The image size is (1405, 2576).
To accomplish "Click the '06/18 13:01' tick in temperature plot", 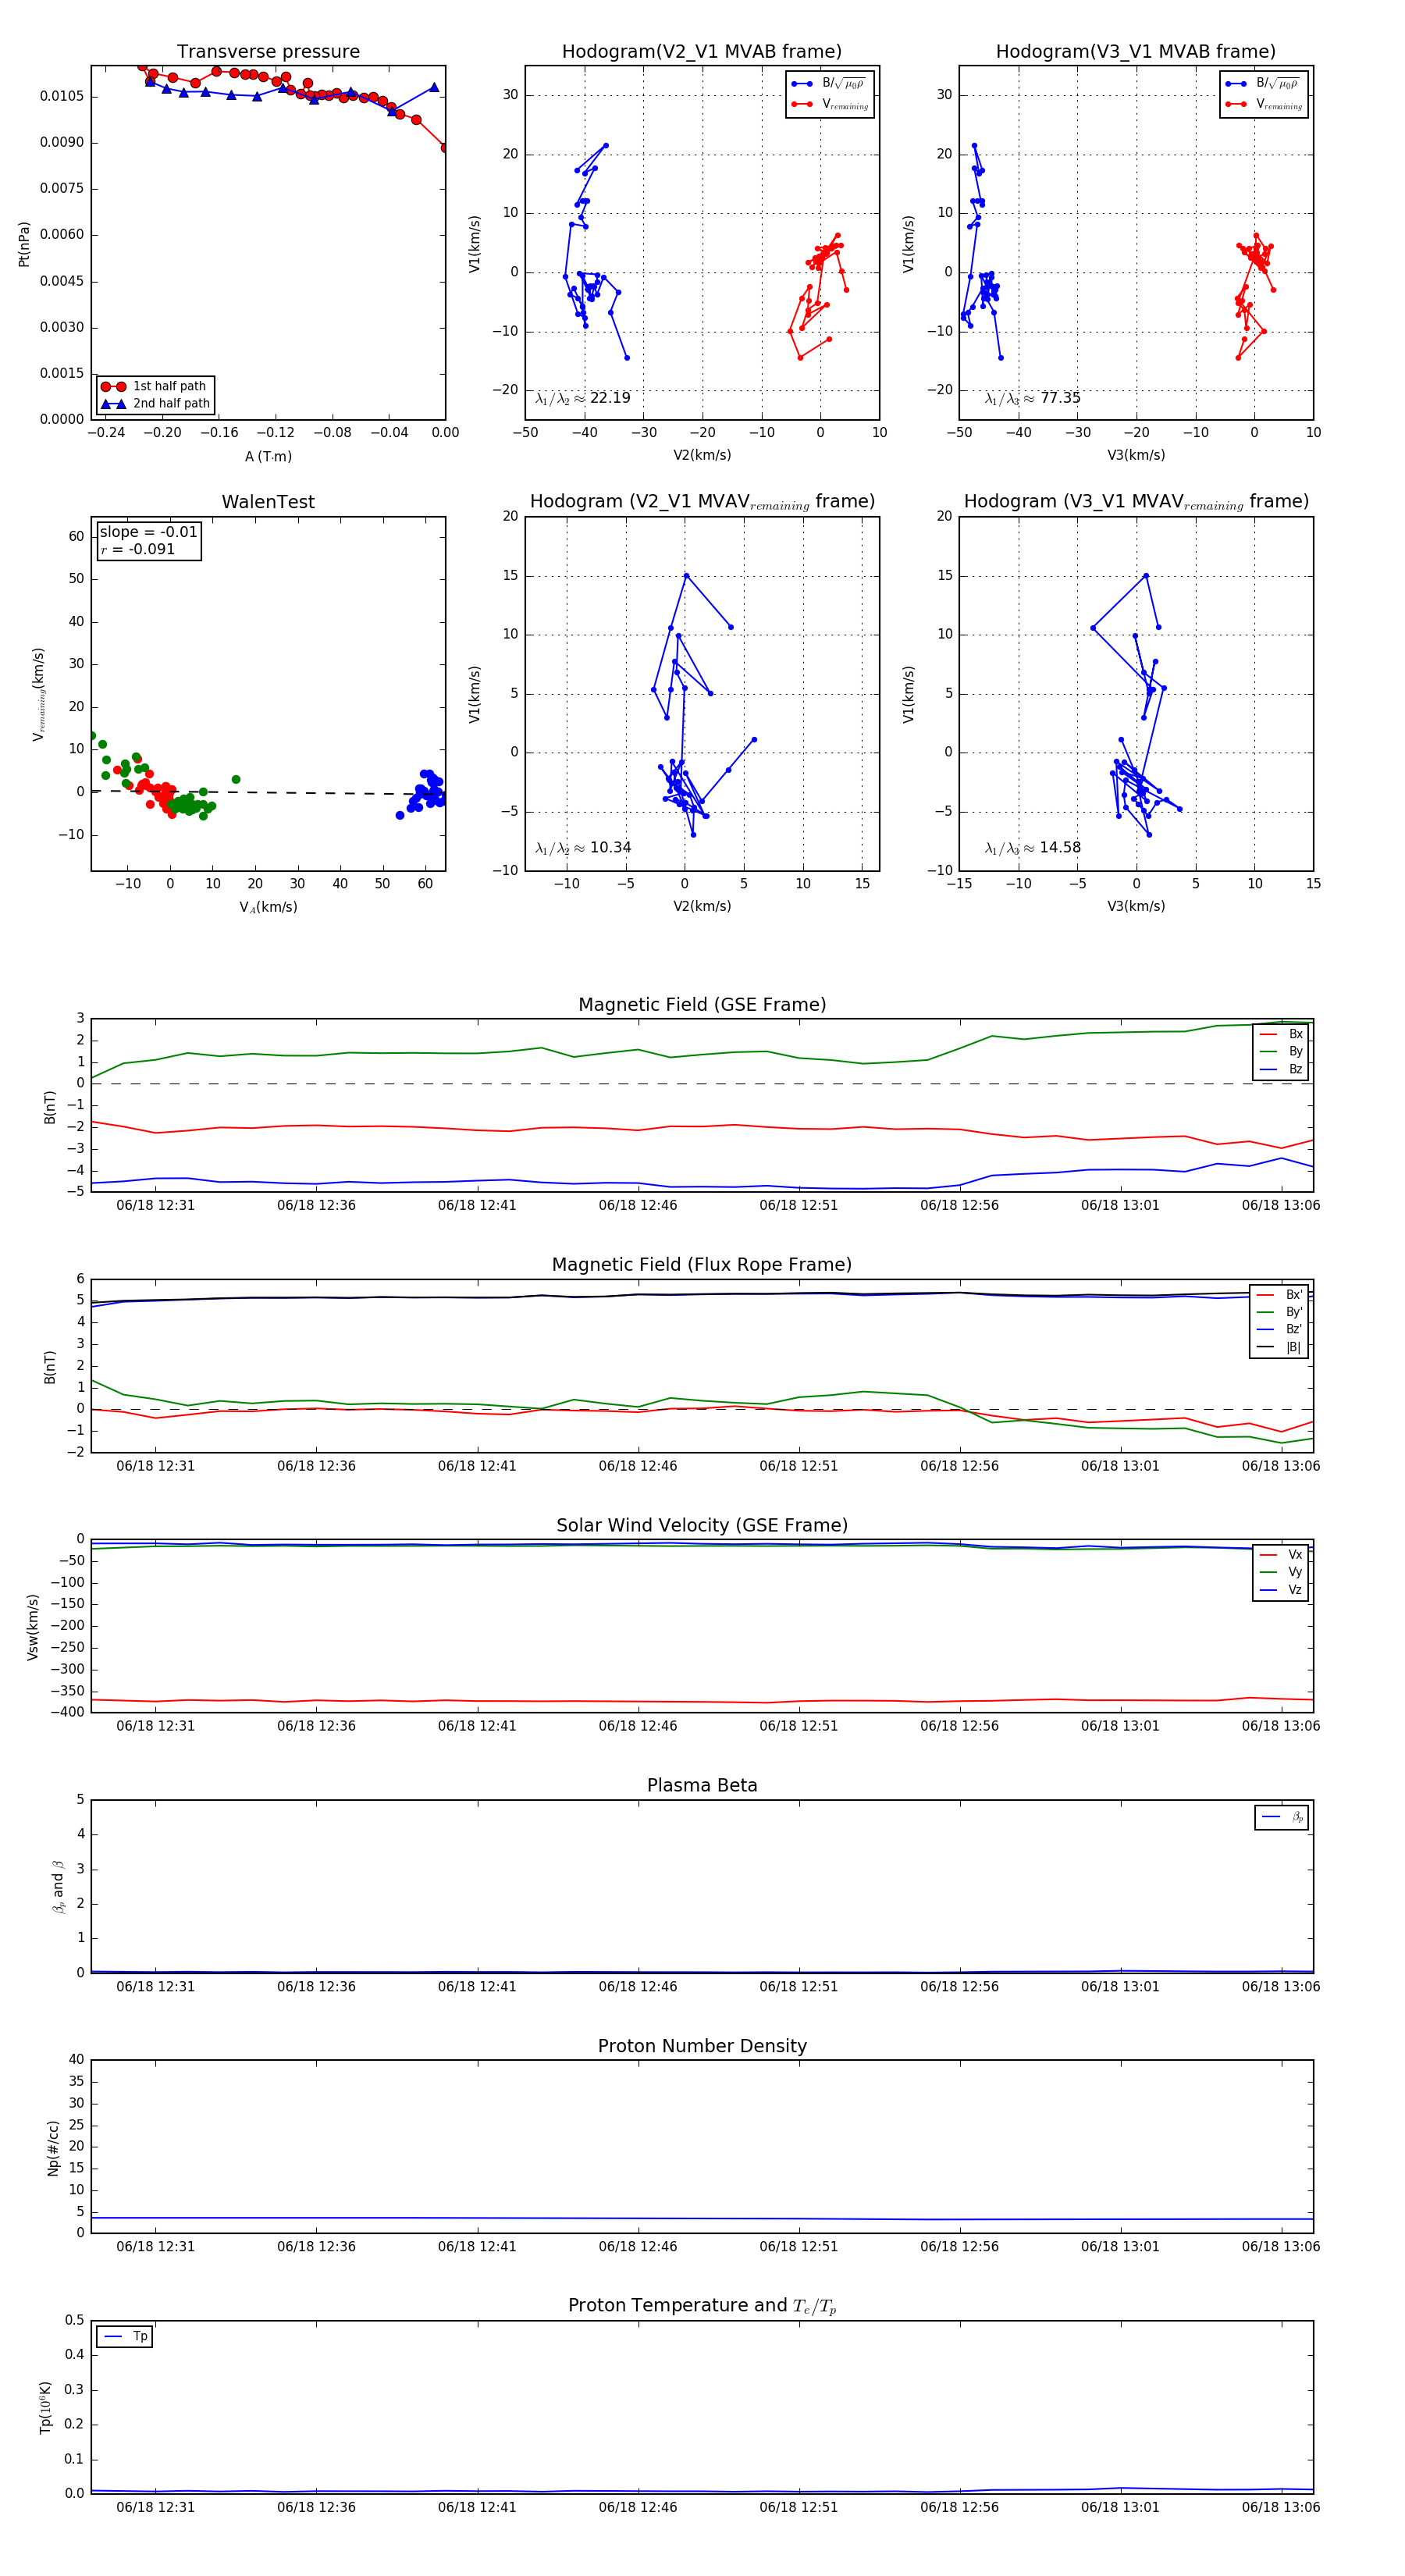I will click(1120, 2507).
